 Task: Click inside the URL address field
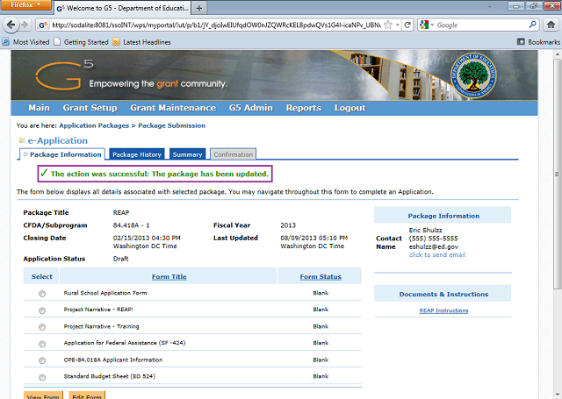pos(215,25)
